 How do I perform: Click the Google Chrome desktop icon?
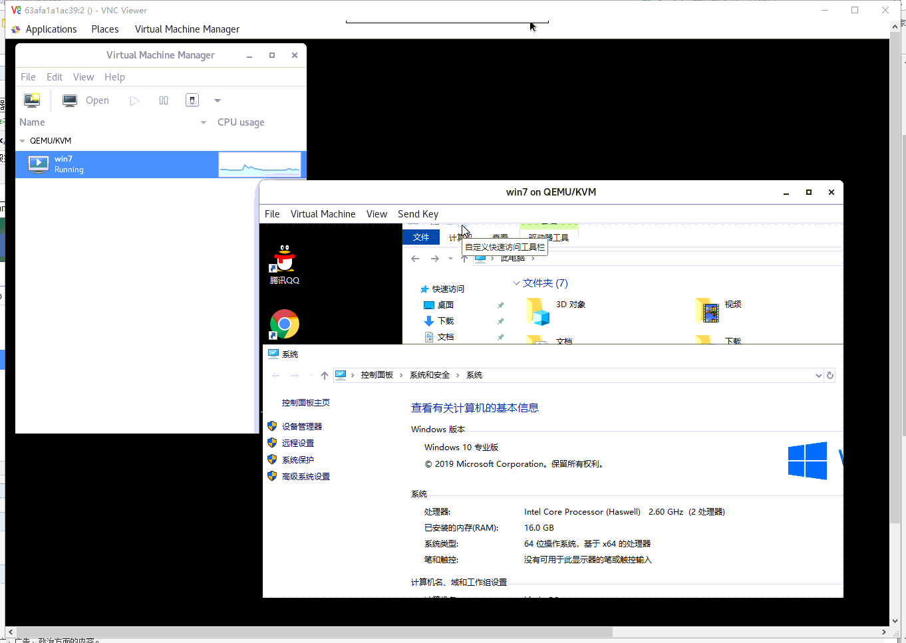[x=285, y=324]
